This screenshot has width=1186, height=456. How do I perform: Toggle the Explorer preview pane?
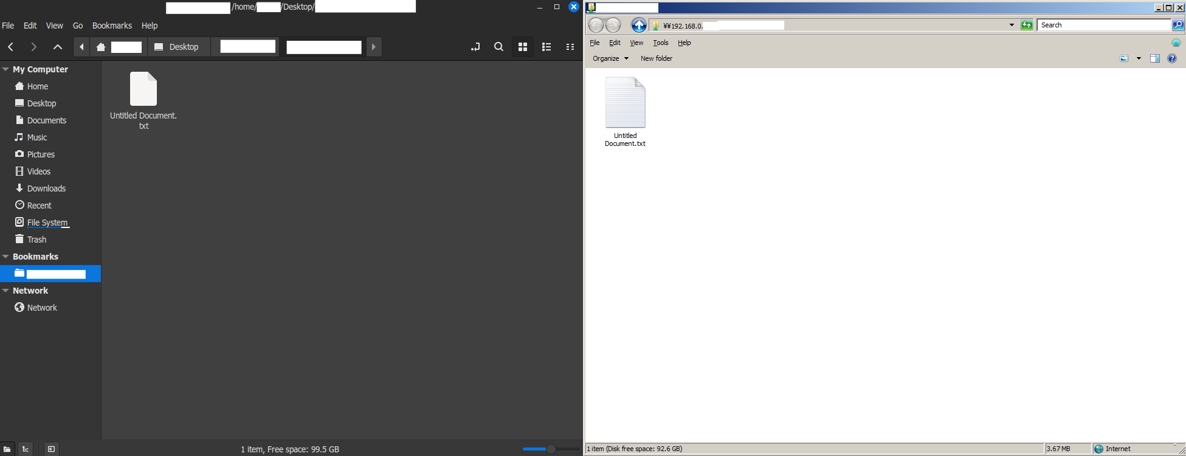click(x=1155, y=58)
